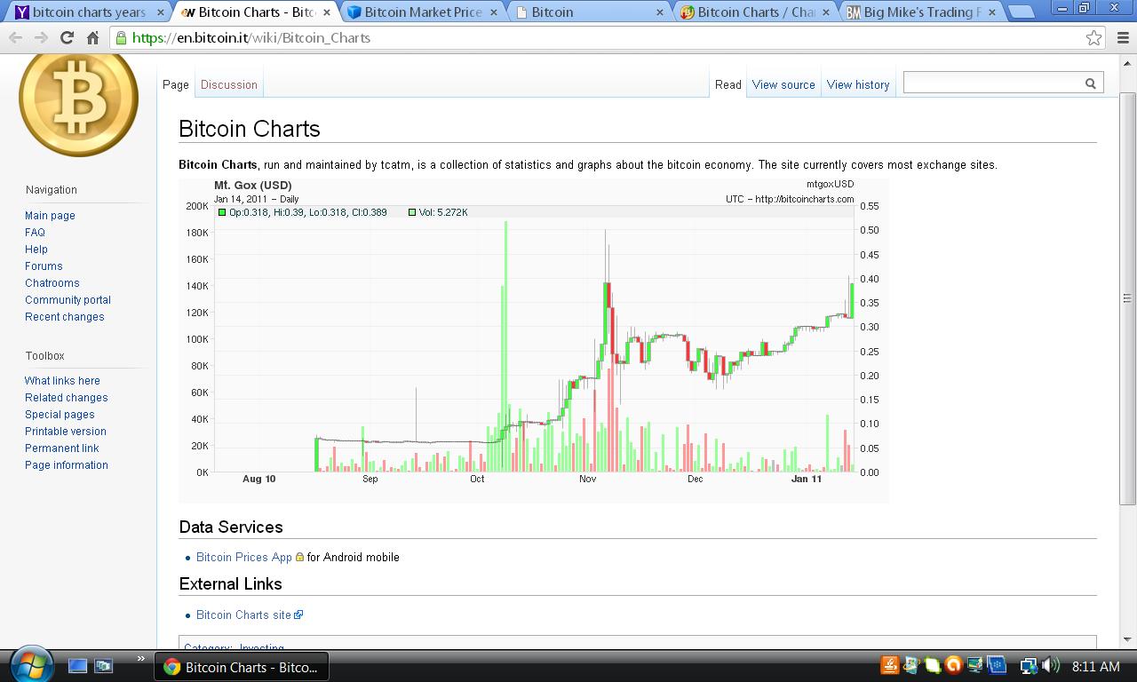Switch to the 'Bitcoin Charts / Charts' tab
This screenshot has height=682, width=1137.
(x=755, y=12)
